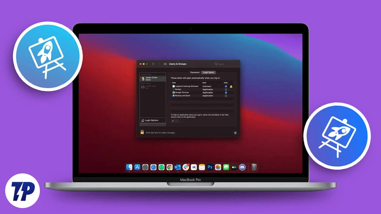
Task: Show all preferences with the grid icon
Action: [165, 64]
